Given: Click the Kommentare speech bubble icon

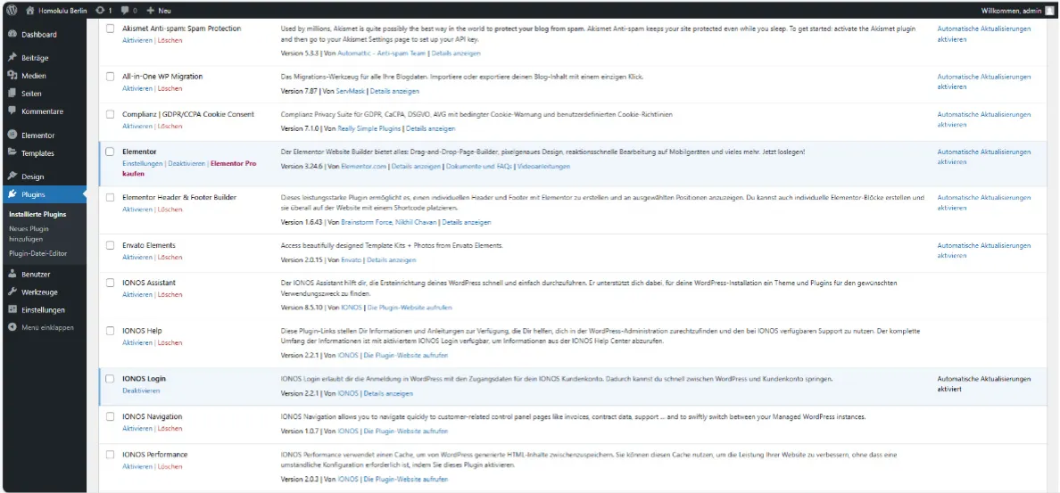Looking at the screenshot, I should (12, 111).
